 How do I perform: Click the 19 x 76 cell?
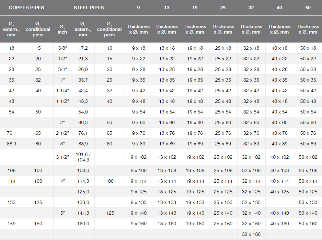tap(195, 133)
